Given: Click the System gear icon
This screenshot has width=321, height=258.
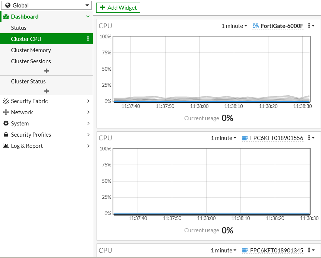Looking at the screenshot, I should click(x=6, y=124).
